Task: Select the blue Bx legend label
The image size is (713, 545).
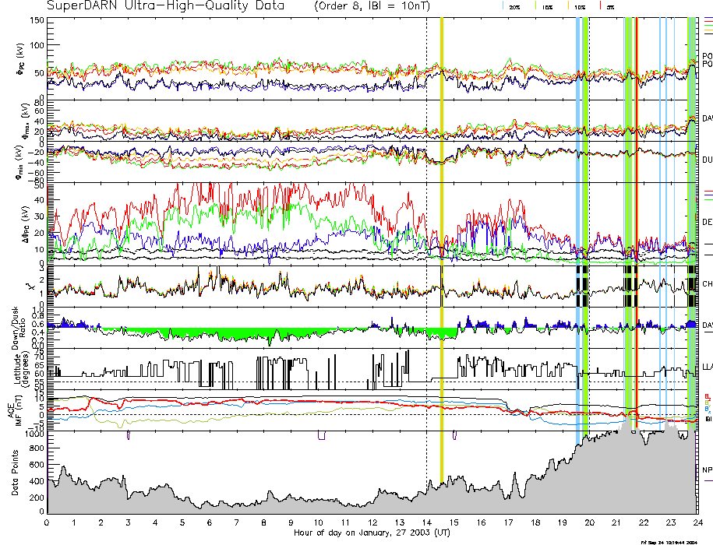Action: (708, 409)
